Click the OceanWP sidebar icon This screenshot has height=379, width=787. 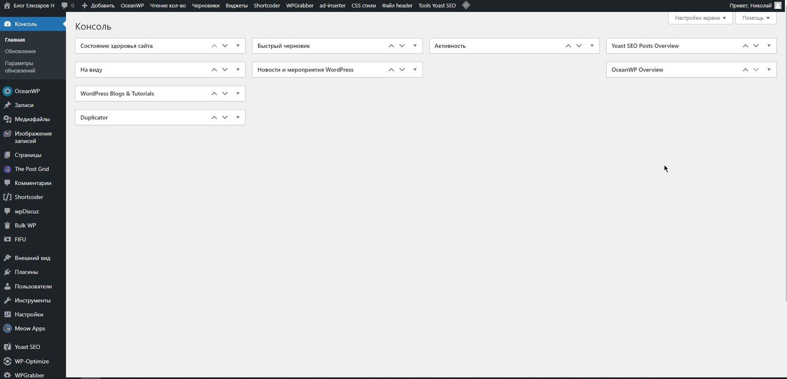coord(7,91)
